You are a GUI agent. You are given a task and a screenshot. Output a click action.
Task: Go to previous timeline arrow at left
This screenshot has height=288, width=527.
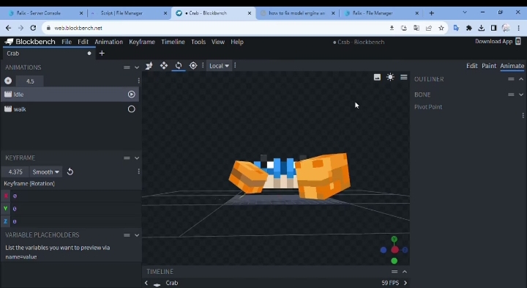[x=146, y=283]
